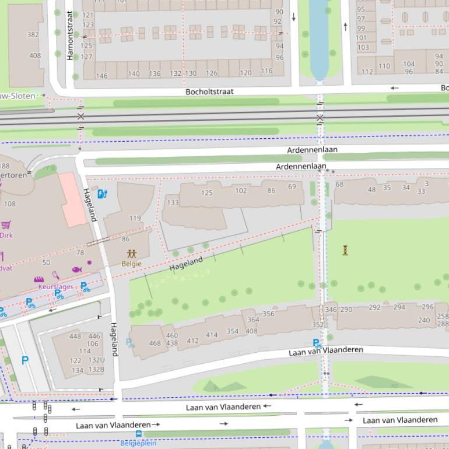
Task: Click building number 119
Action: 135,218
